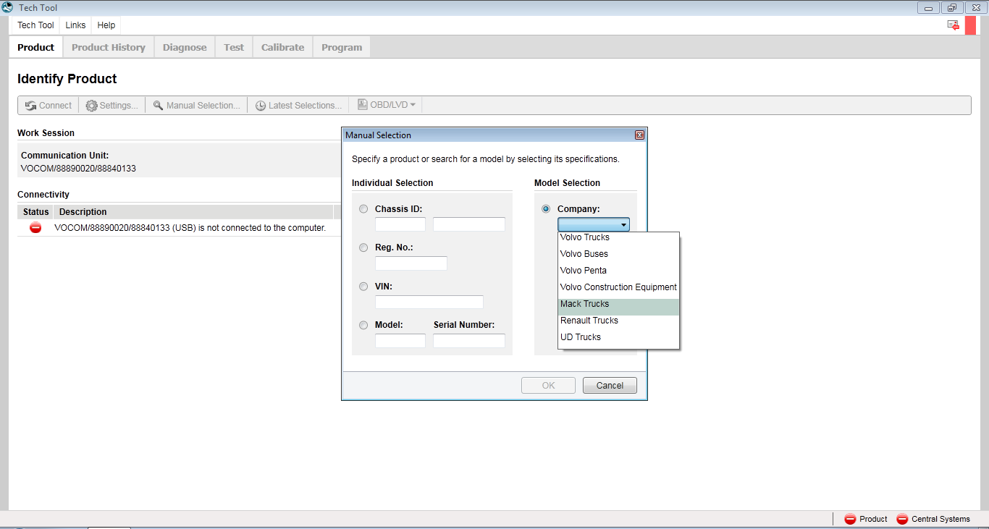This screenshot has width=989, height=529.
Task: Switch to the Calibrate tab
Action: pos(282,48)
